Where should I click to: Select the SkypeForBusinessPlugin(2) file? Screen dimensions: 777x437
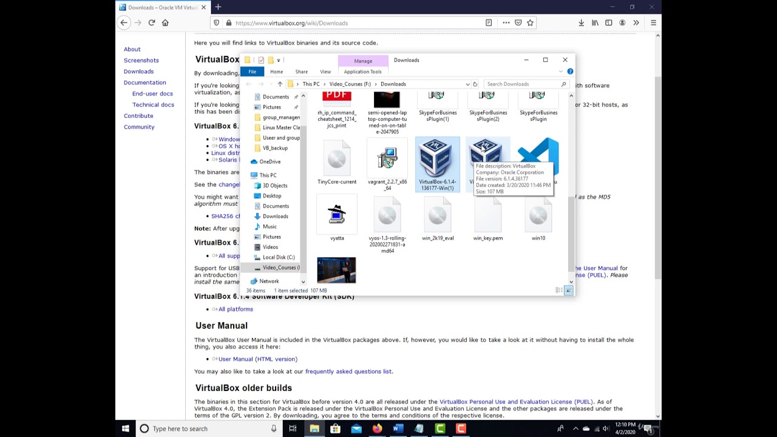pyautogui.click(x=488, y=107)
